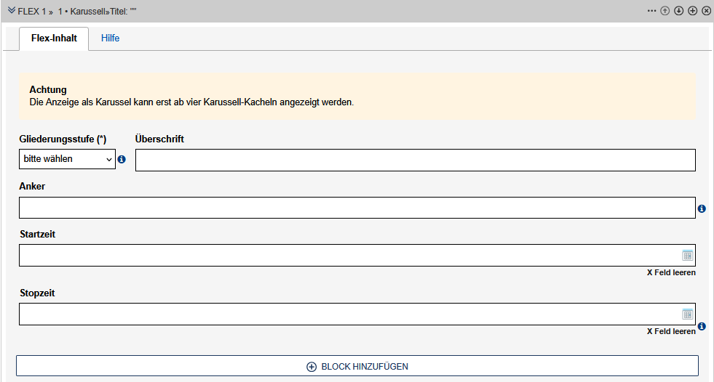Open the Startzeit calendar picker
The height and width of the screenshot is (382, 714).
(x=687, y=255)
